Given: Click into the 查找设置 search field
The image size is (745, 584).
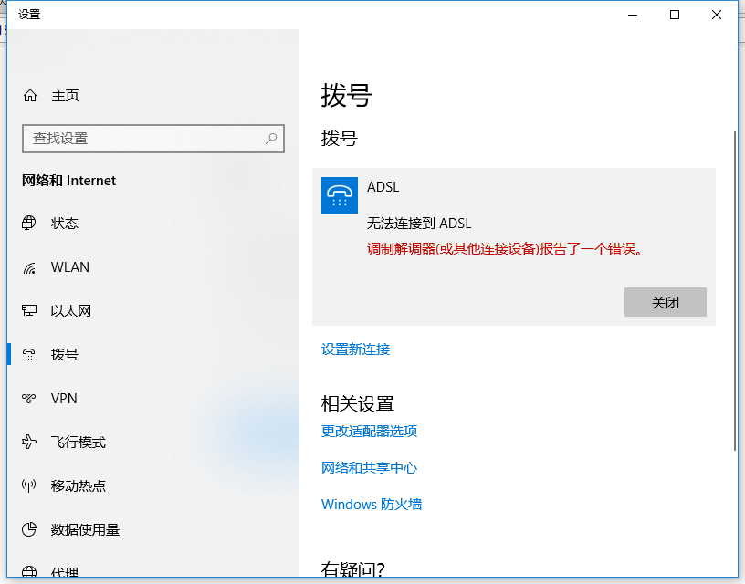Looking at the screenshot, I should pos(153,139).
